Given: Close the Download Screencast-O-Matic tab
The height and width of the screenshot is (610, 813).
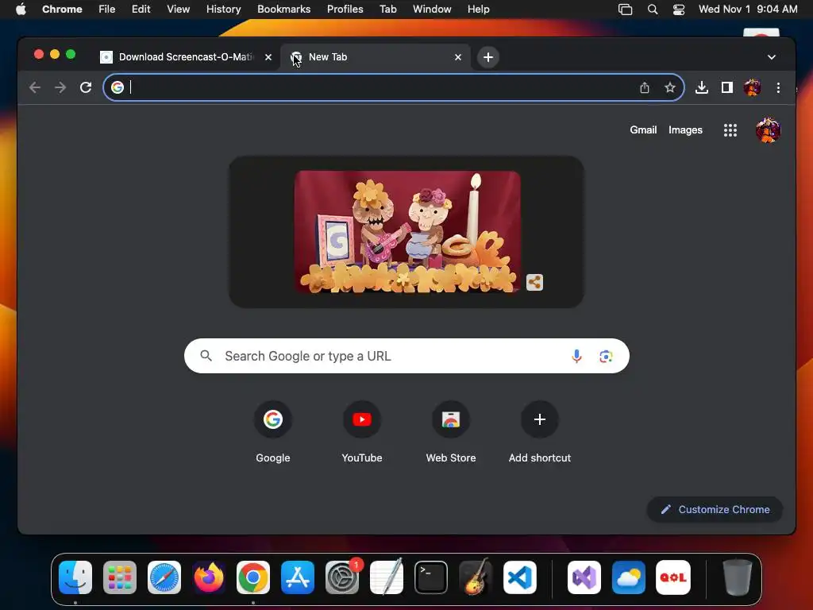Looking at the screenshot, I should pyautogui.click(x=268, y=57).
